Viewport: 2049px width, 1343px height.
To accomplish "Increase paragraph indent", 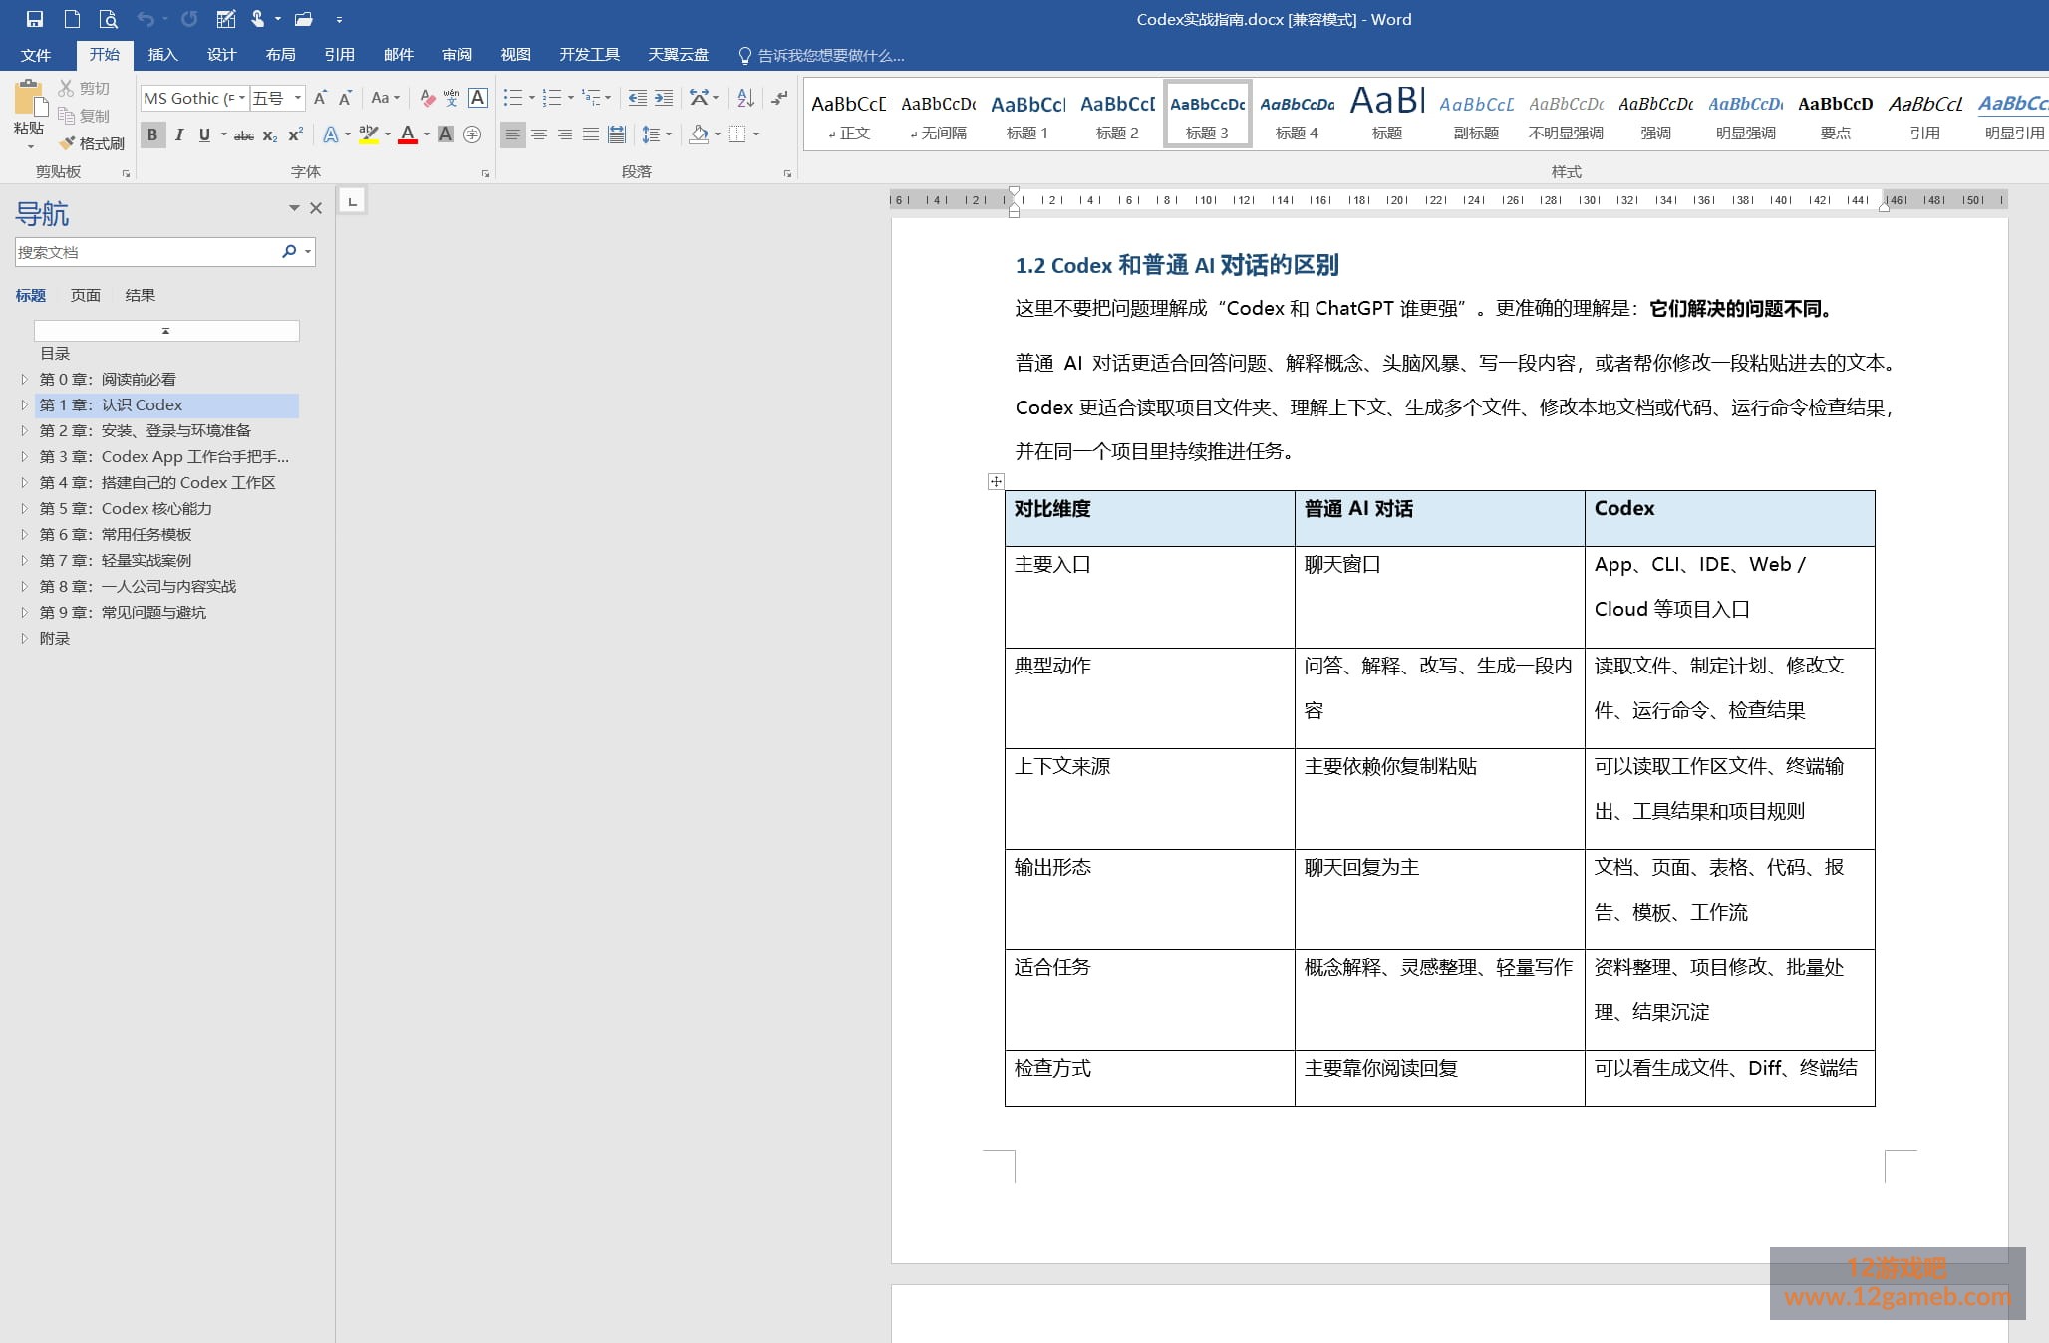I will click(x=664, y=98).
